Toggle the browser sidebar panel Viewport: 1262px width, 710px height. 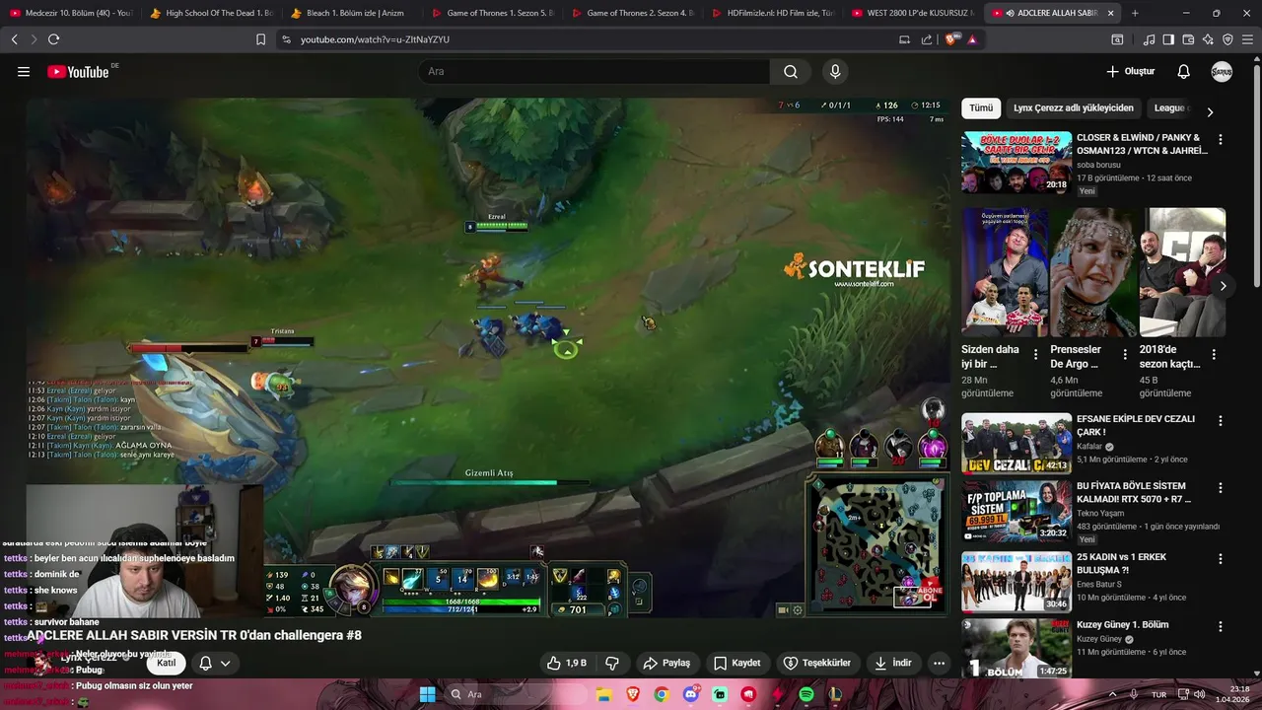(1168, 39)
